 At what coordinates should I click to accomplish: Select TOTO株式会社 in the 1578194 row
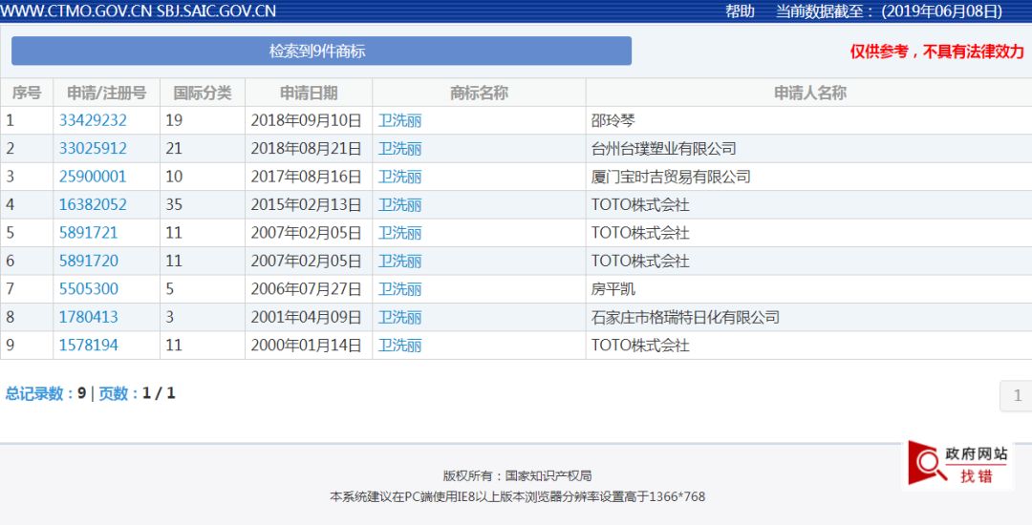tap(640, 345)
